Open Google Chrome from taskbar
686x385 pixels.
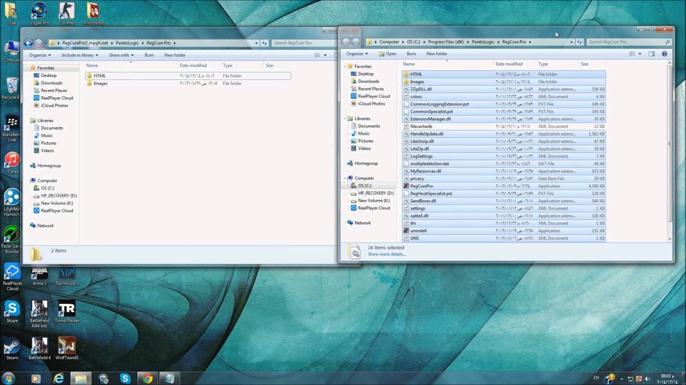pos(147,379)
